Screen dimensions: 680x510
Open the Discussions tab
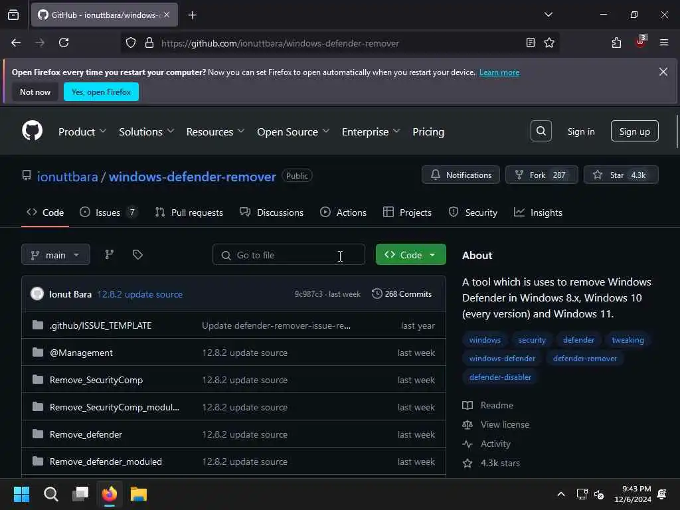(x=272, y=212)
